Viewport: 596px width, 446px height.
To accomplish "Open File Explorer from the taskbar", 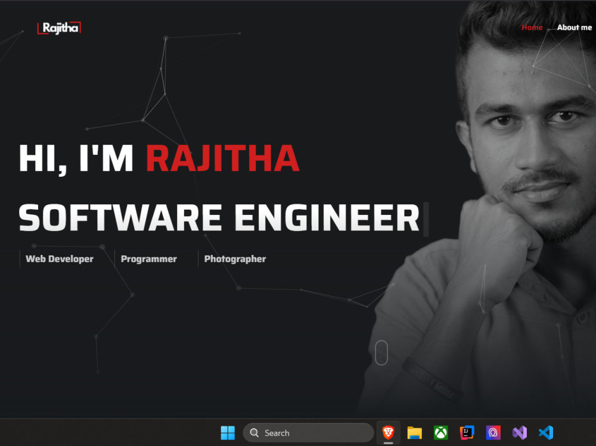I will (x=414, y=433).
